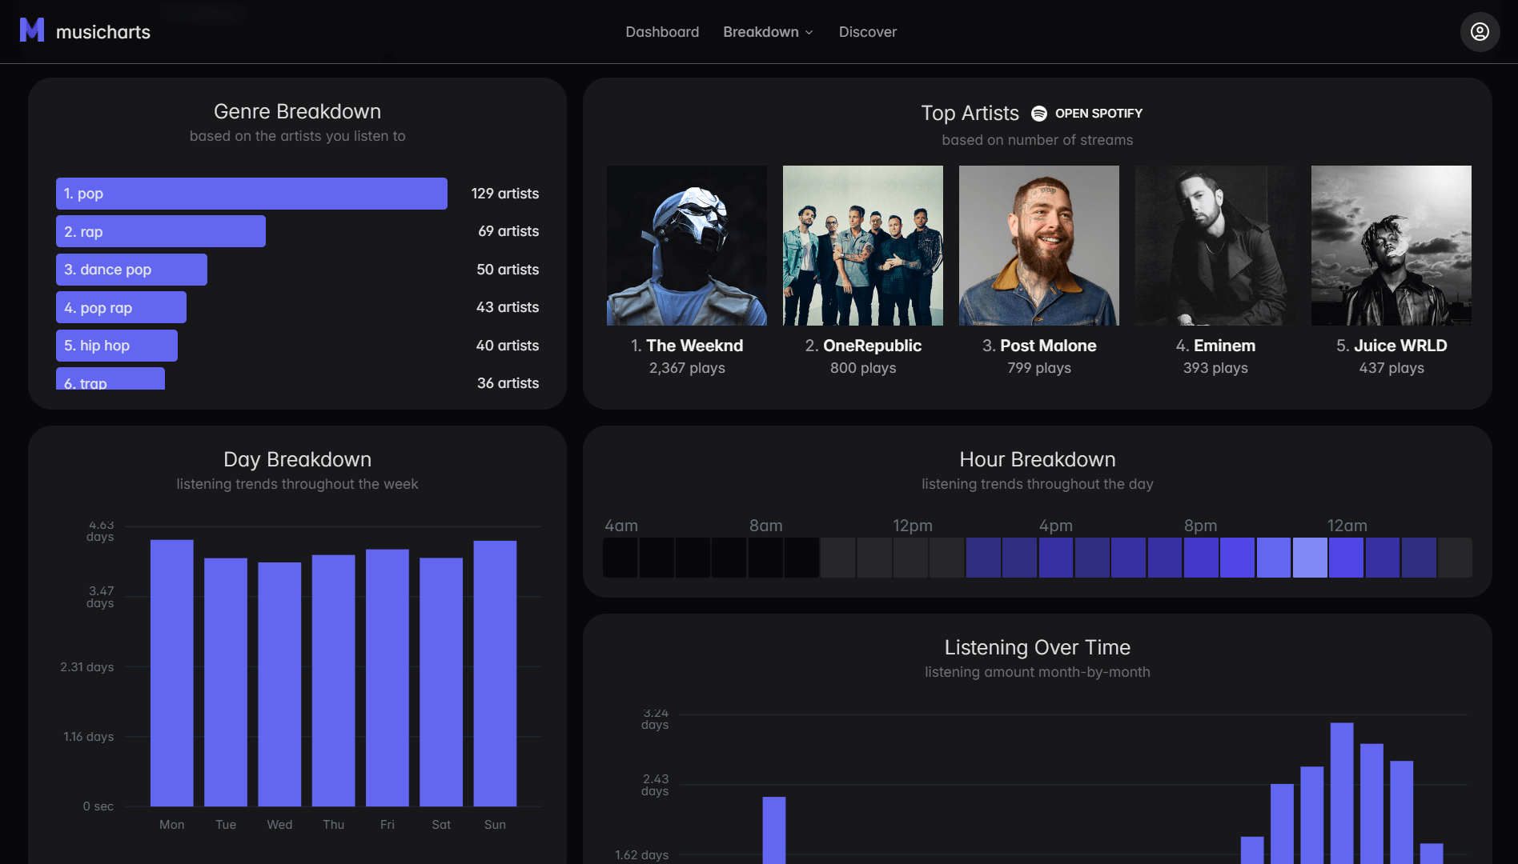Image resolution: width=1518 pixels, height=864 pixels.
Task: Click the Mon bar in Day Breakdown
Action: click(172, 673)
